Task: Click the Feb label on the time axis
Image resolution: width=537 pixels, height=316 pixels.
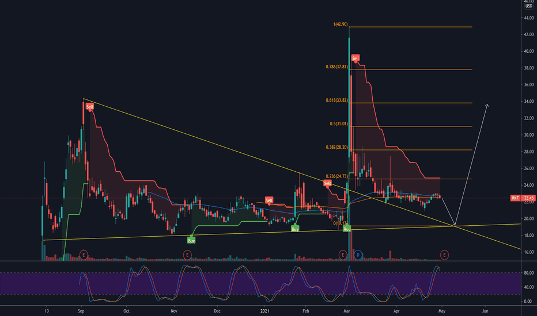Action: pos(306,311)
